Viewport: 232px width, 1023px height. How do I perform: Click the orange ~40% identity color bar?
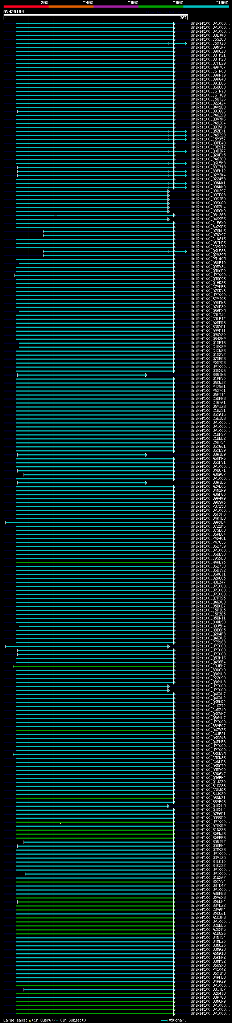[71, 7]
